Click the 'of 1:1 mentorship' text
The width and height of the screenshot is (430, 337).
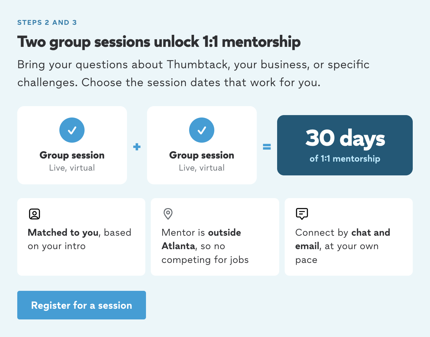point(345,159)
